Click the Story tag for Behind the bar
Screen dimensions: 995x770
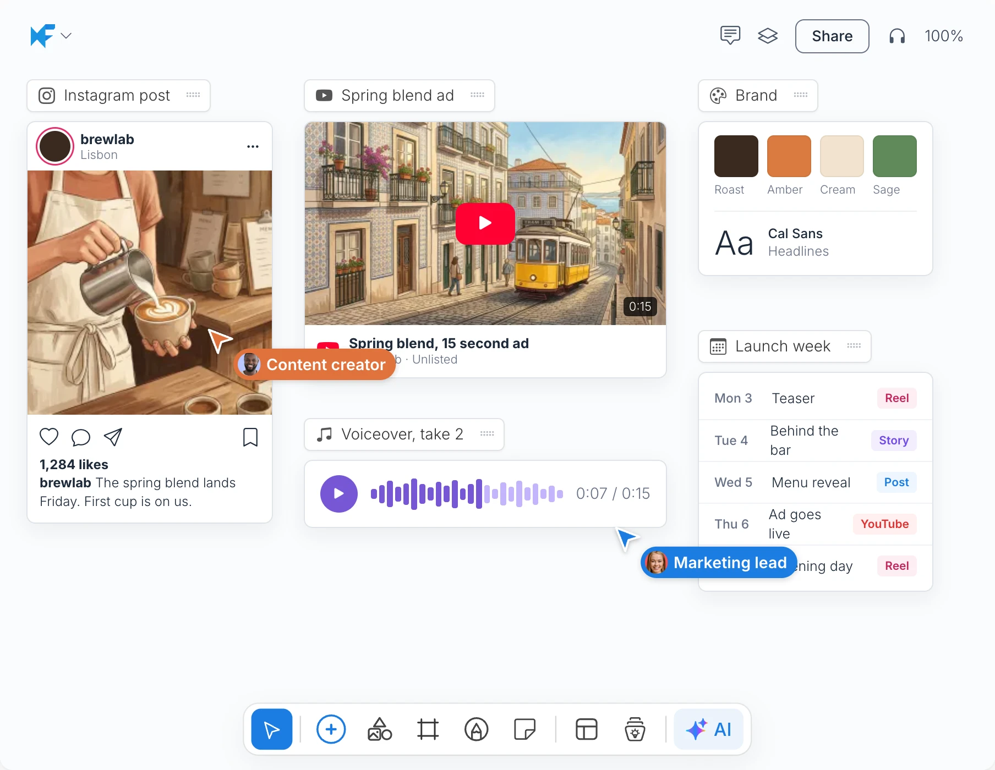click(x=894, y=441)
